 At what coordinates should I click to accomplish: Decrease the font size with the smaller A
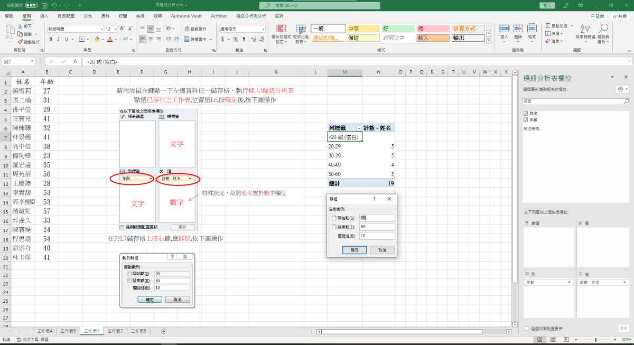tap(130, 29)
